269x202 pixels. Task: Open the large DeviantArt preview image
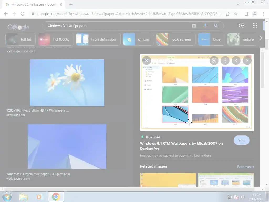click(x=197, y=92)
